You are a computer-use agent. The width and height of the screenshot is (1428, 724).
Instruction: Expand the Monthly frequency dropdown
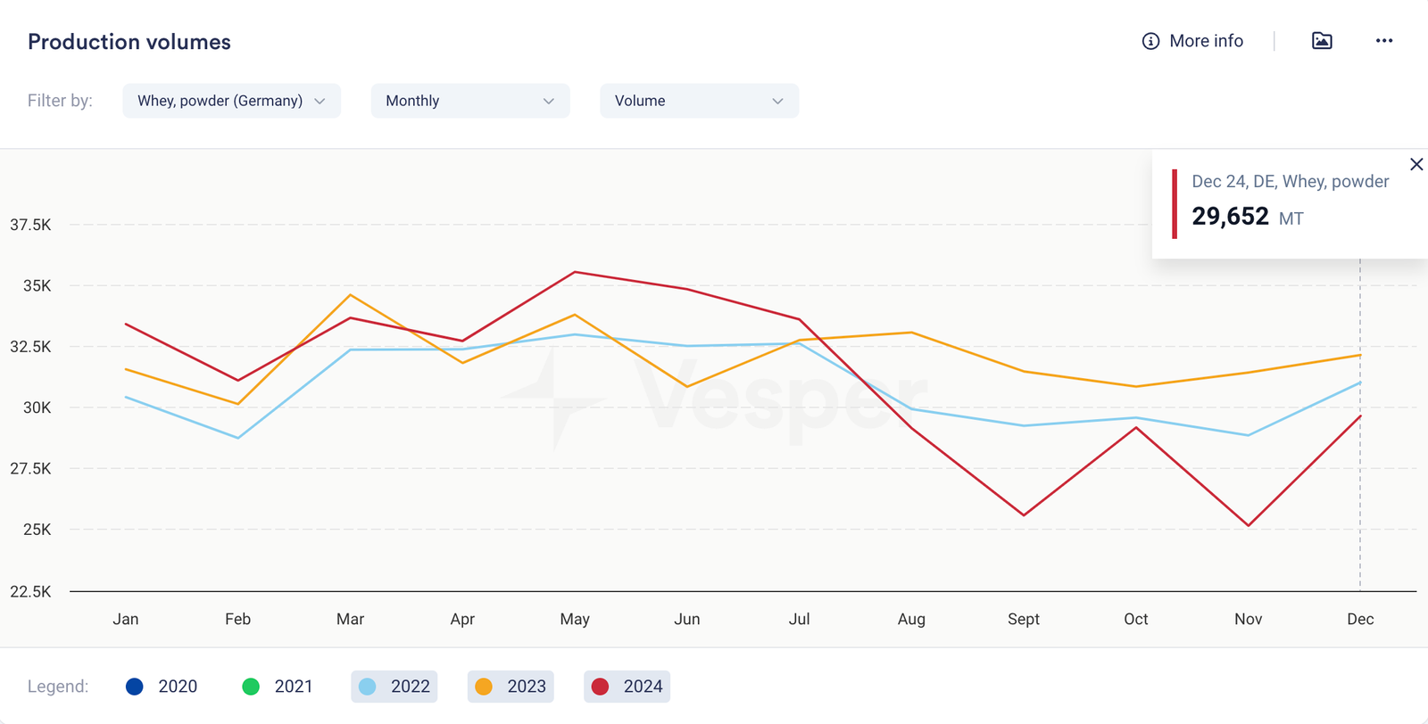469,101
